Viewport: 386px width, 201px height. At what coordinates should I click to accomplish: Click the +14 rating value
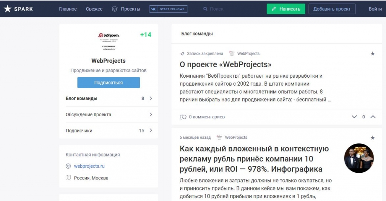(x=146, y=35)
